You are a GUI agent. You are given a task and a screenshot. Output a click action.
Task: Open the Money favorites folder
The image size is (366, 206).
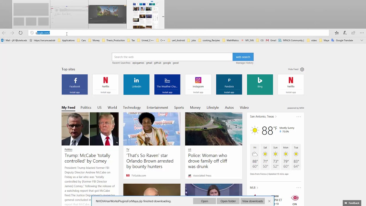tap(94, 40)
